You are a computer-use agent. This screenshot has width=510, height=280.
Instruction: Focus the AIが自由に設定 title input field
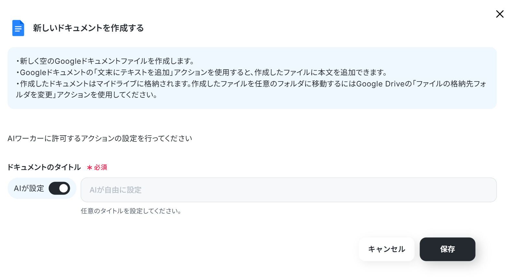(x=289, y=190)
